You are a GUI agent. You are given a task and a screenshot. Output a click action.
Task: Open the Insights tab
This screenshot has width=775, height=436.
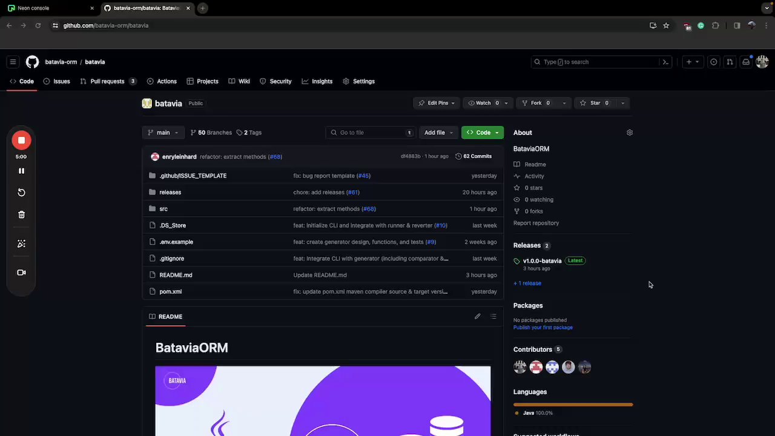point(317,81)
